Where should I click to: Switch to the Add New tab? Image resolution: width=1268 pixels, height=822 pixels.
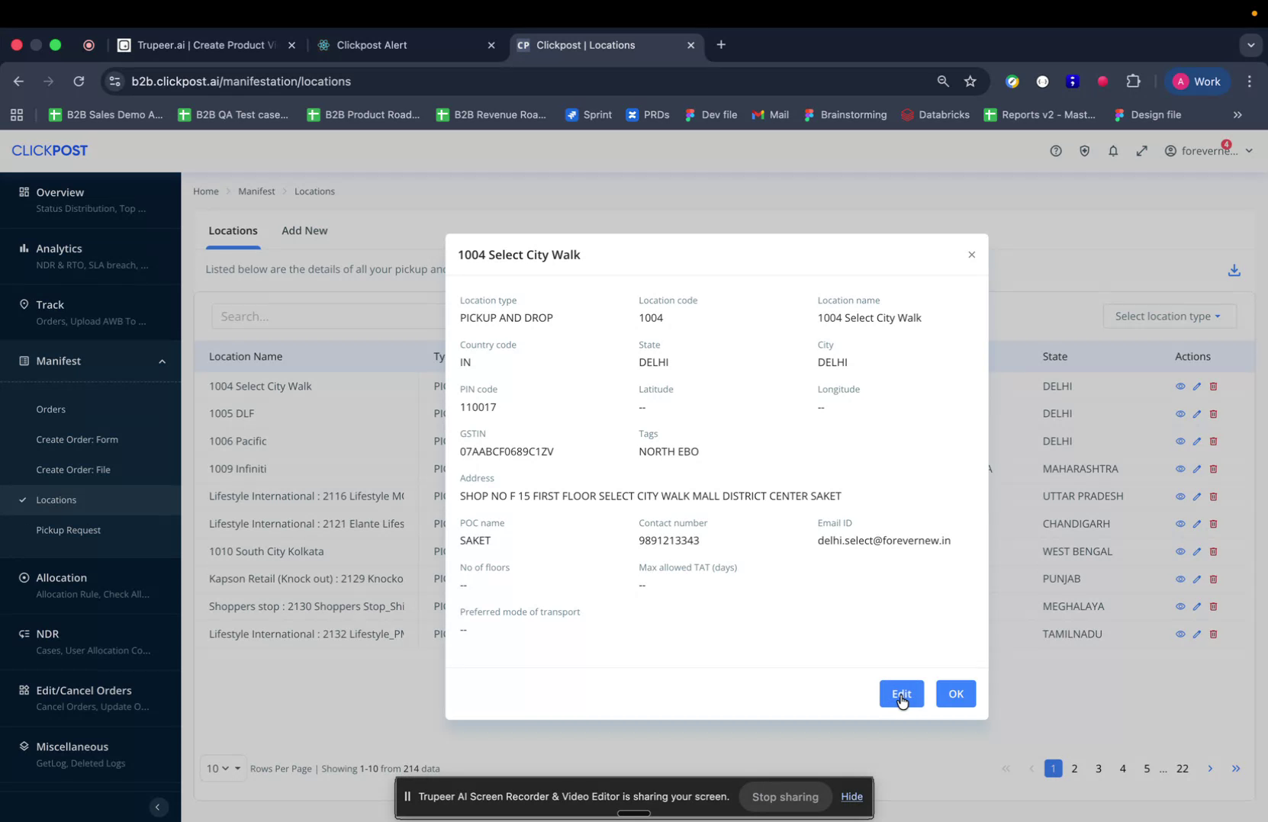pyautogui.click(x=304, y=230)
